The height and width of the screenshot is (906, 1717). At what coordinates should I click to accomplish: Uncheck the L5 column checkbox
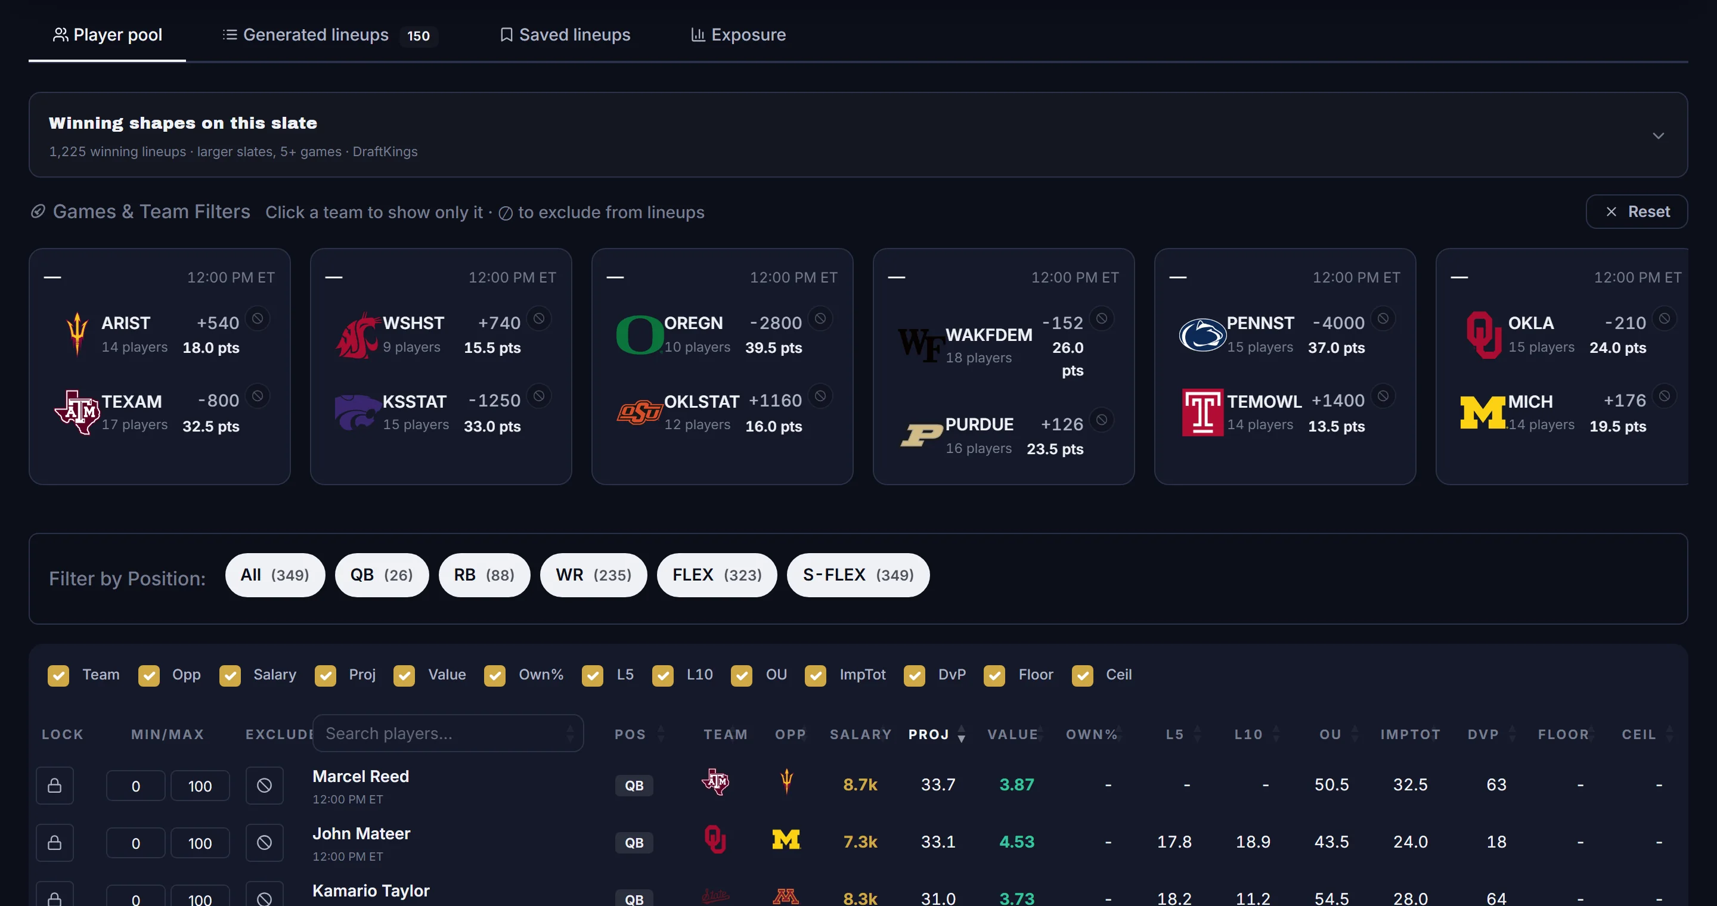593,675
